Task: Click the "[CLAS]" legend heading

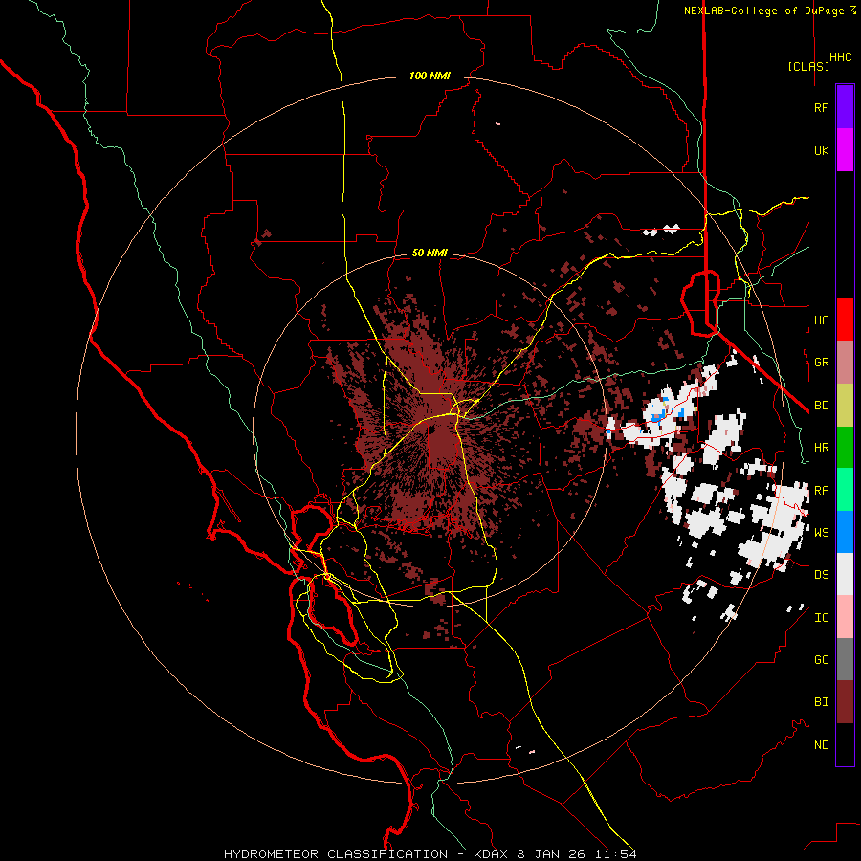Action: (808, 67)
